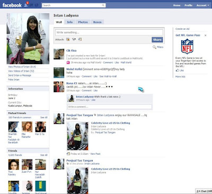The width and height of the screenshot is (212, 194).
Task: Open friend requests icon in top bar
Action: [26, 5]
